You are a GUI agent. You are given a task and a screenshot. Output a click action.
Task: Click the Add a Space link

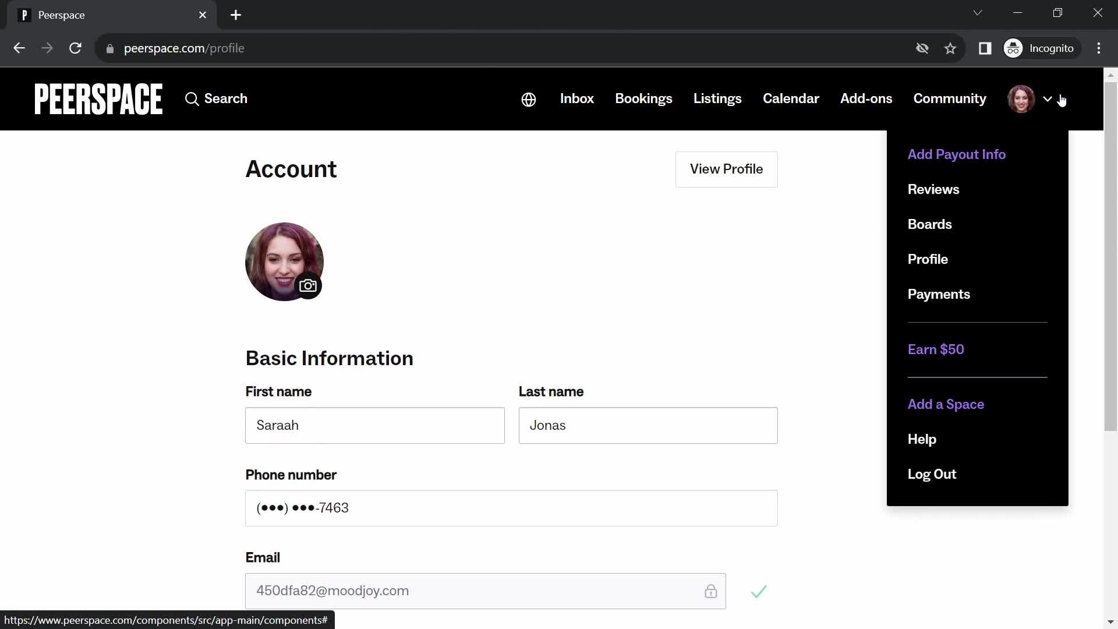[946, 404]
